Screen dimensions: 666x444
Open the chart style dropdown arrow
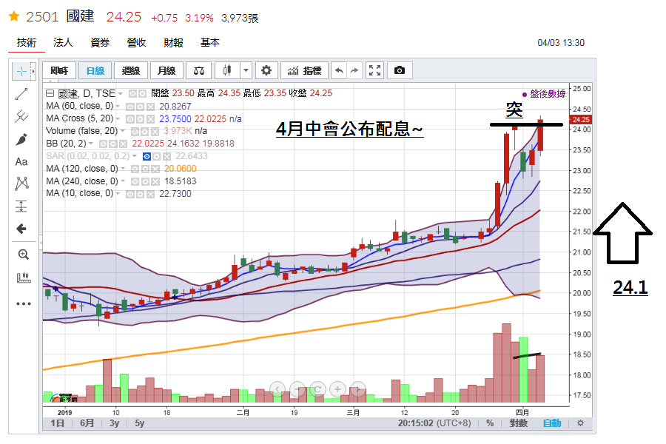point(246,70)
